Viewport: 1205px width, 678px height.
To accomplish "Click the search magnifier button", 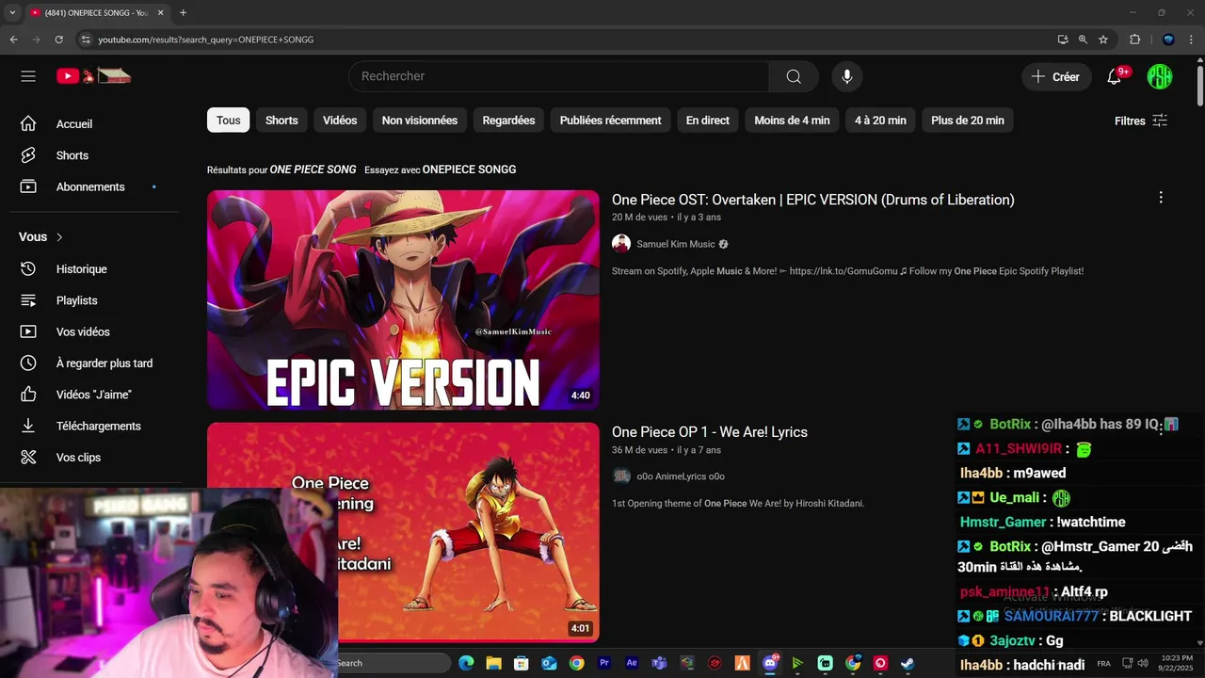I will click(794, 76).
